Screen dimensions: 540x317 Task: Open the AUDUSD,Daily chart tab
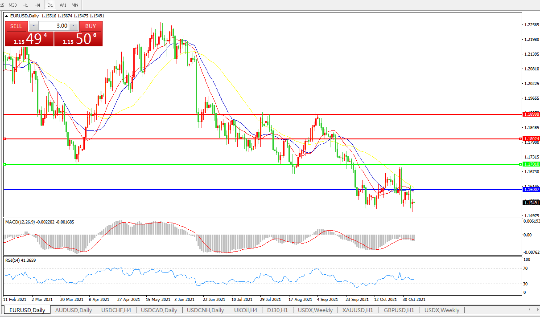[x=73, y=310]
